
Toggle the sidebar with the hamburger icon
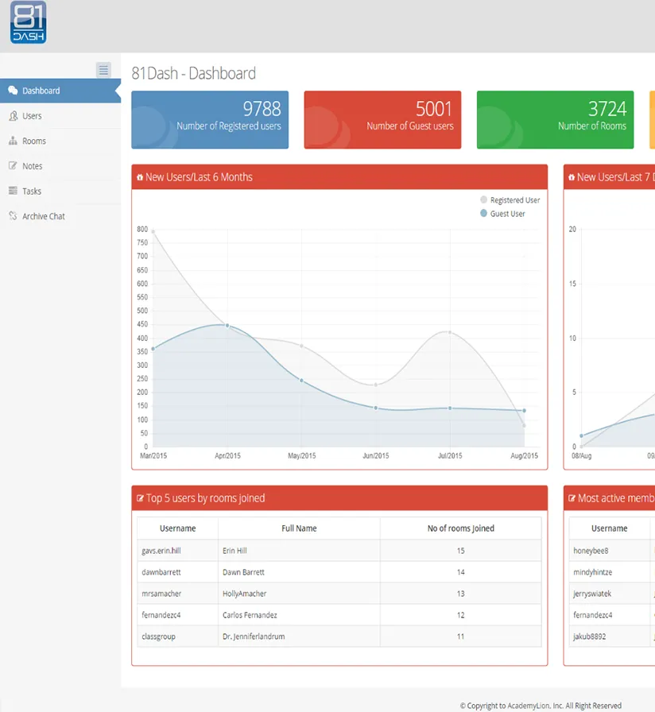click(103, 70)
